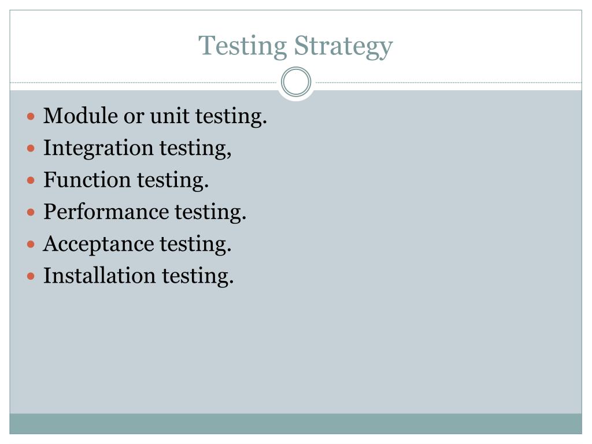Click the dark teal footer bar
The image size is (592, 444).
pyautogui.click(x=295, y=424)
